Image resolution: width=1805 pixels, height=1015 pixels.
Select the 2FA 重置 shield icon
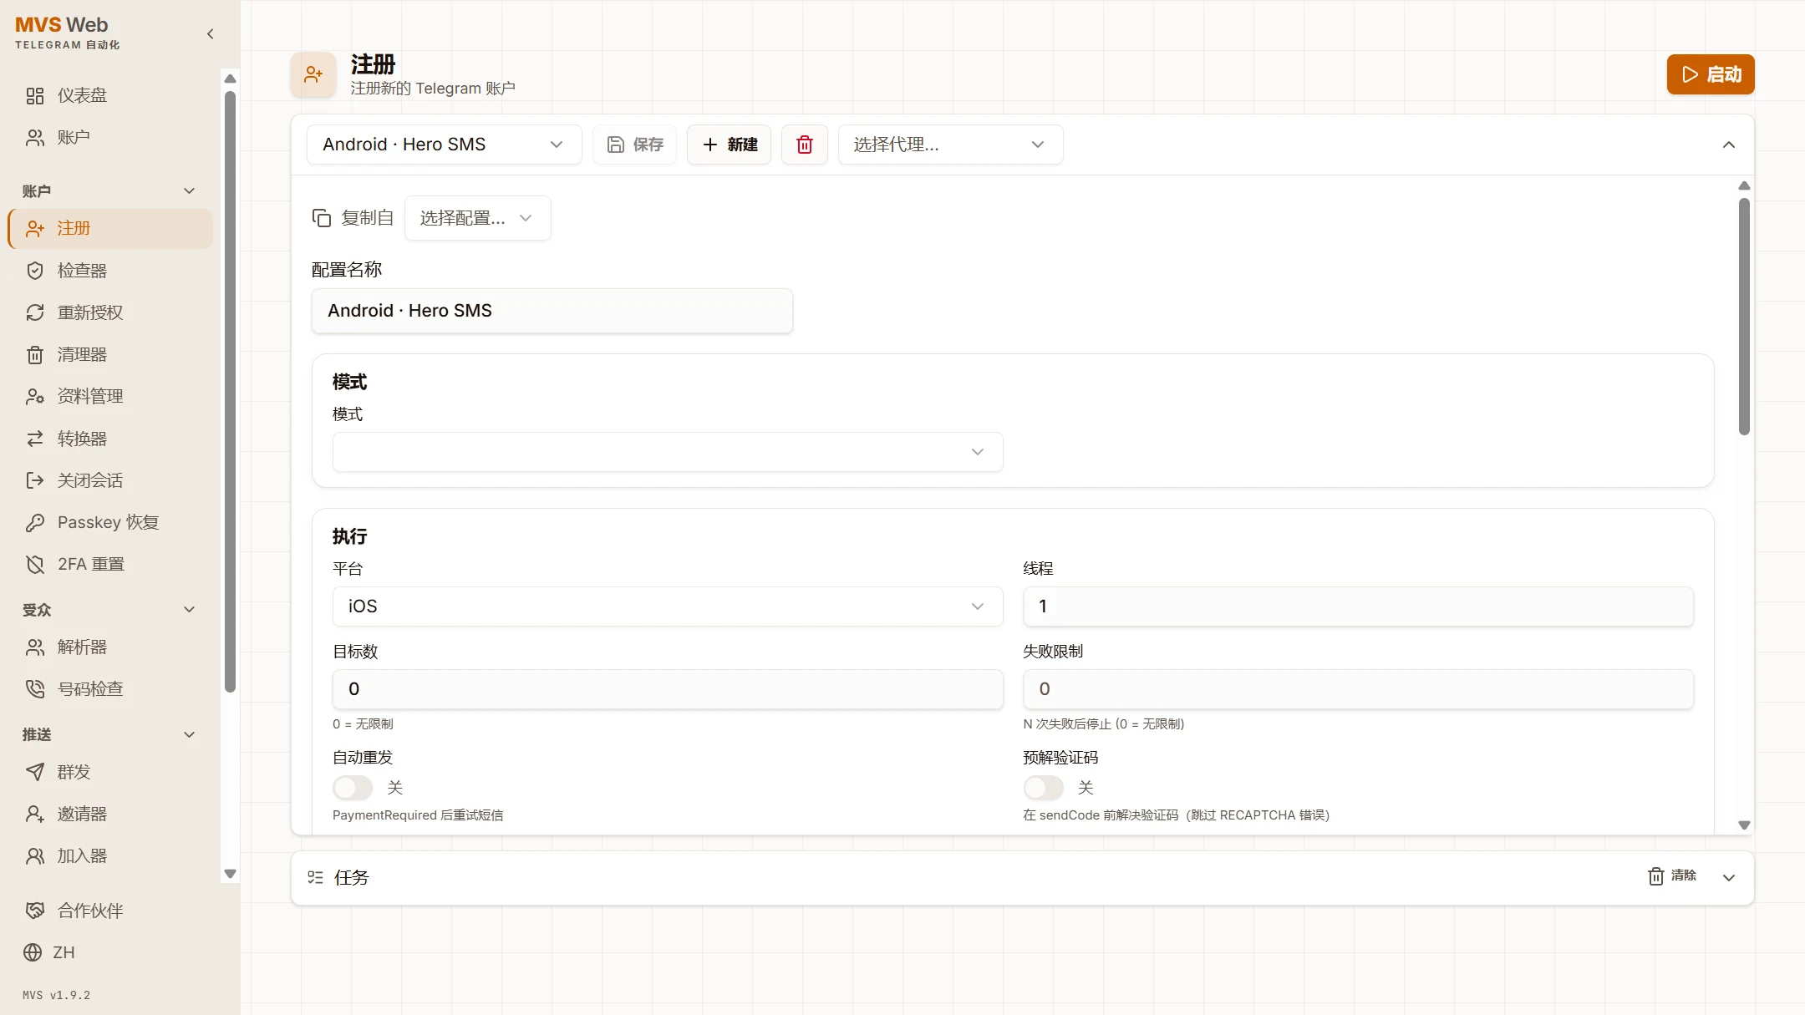pos(35,565)
